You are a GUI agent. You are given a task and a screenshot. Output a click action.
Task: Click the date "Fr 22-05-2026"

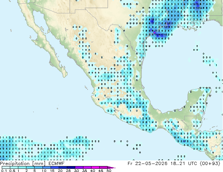point(147,164)
